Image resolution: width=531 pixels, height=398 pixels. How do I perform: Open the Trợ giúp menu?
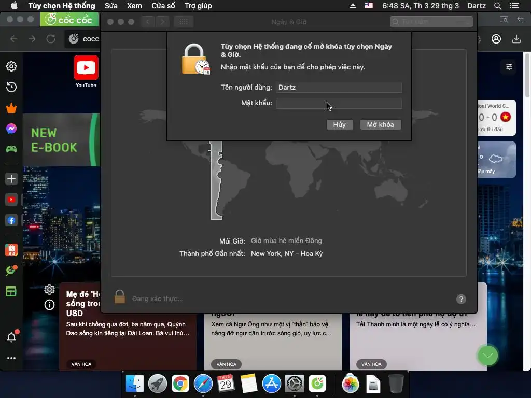(x=198, y=6)
